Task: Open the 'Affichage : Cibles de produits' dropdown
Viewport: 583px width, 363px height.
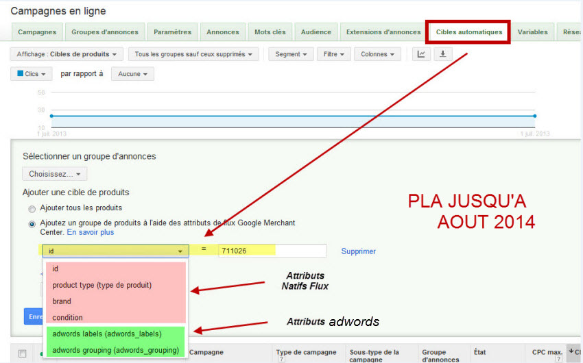Action: pos(67,54)
